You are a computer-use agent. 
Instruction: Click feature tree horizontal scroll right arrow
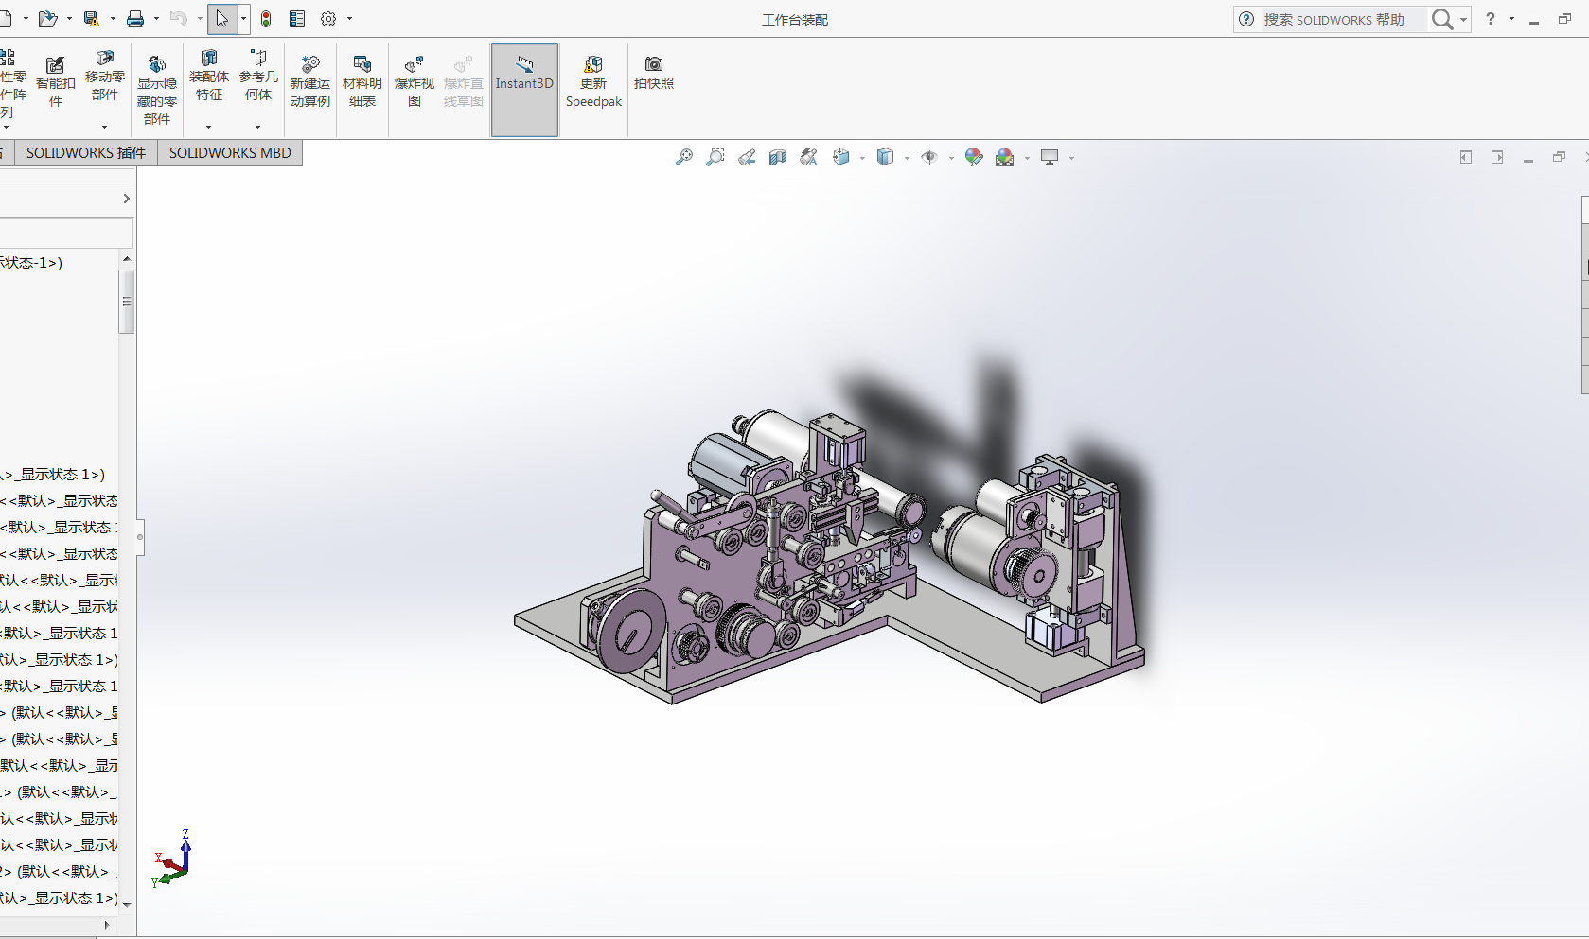[x=107, y=925]
